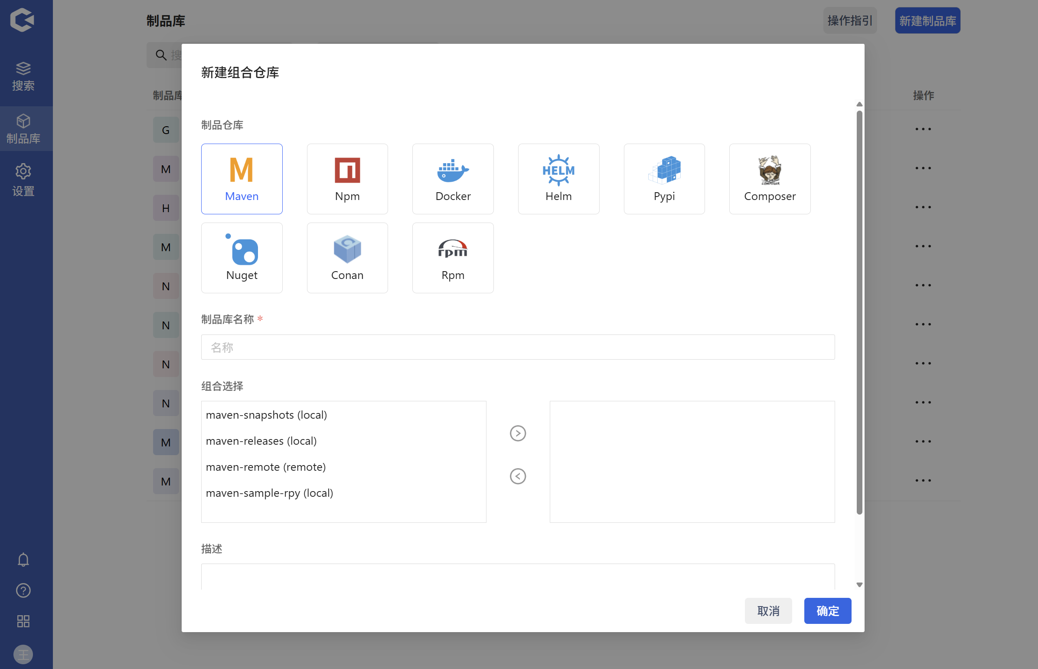This screenshot has height=669, width=1038.
Task: Pick the Helm repository type
Action: click(558, 179)
